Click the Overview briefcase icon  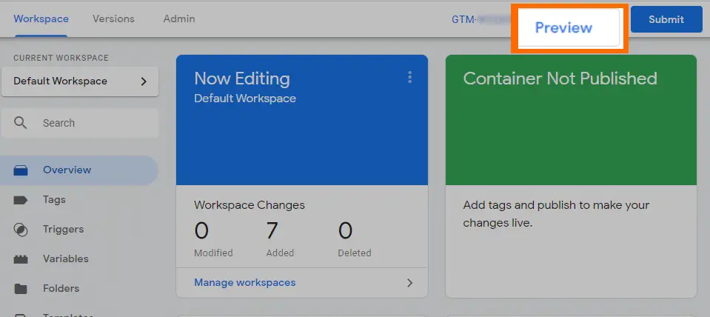21,170
